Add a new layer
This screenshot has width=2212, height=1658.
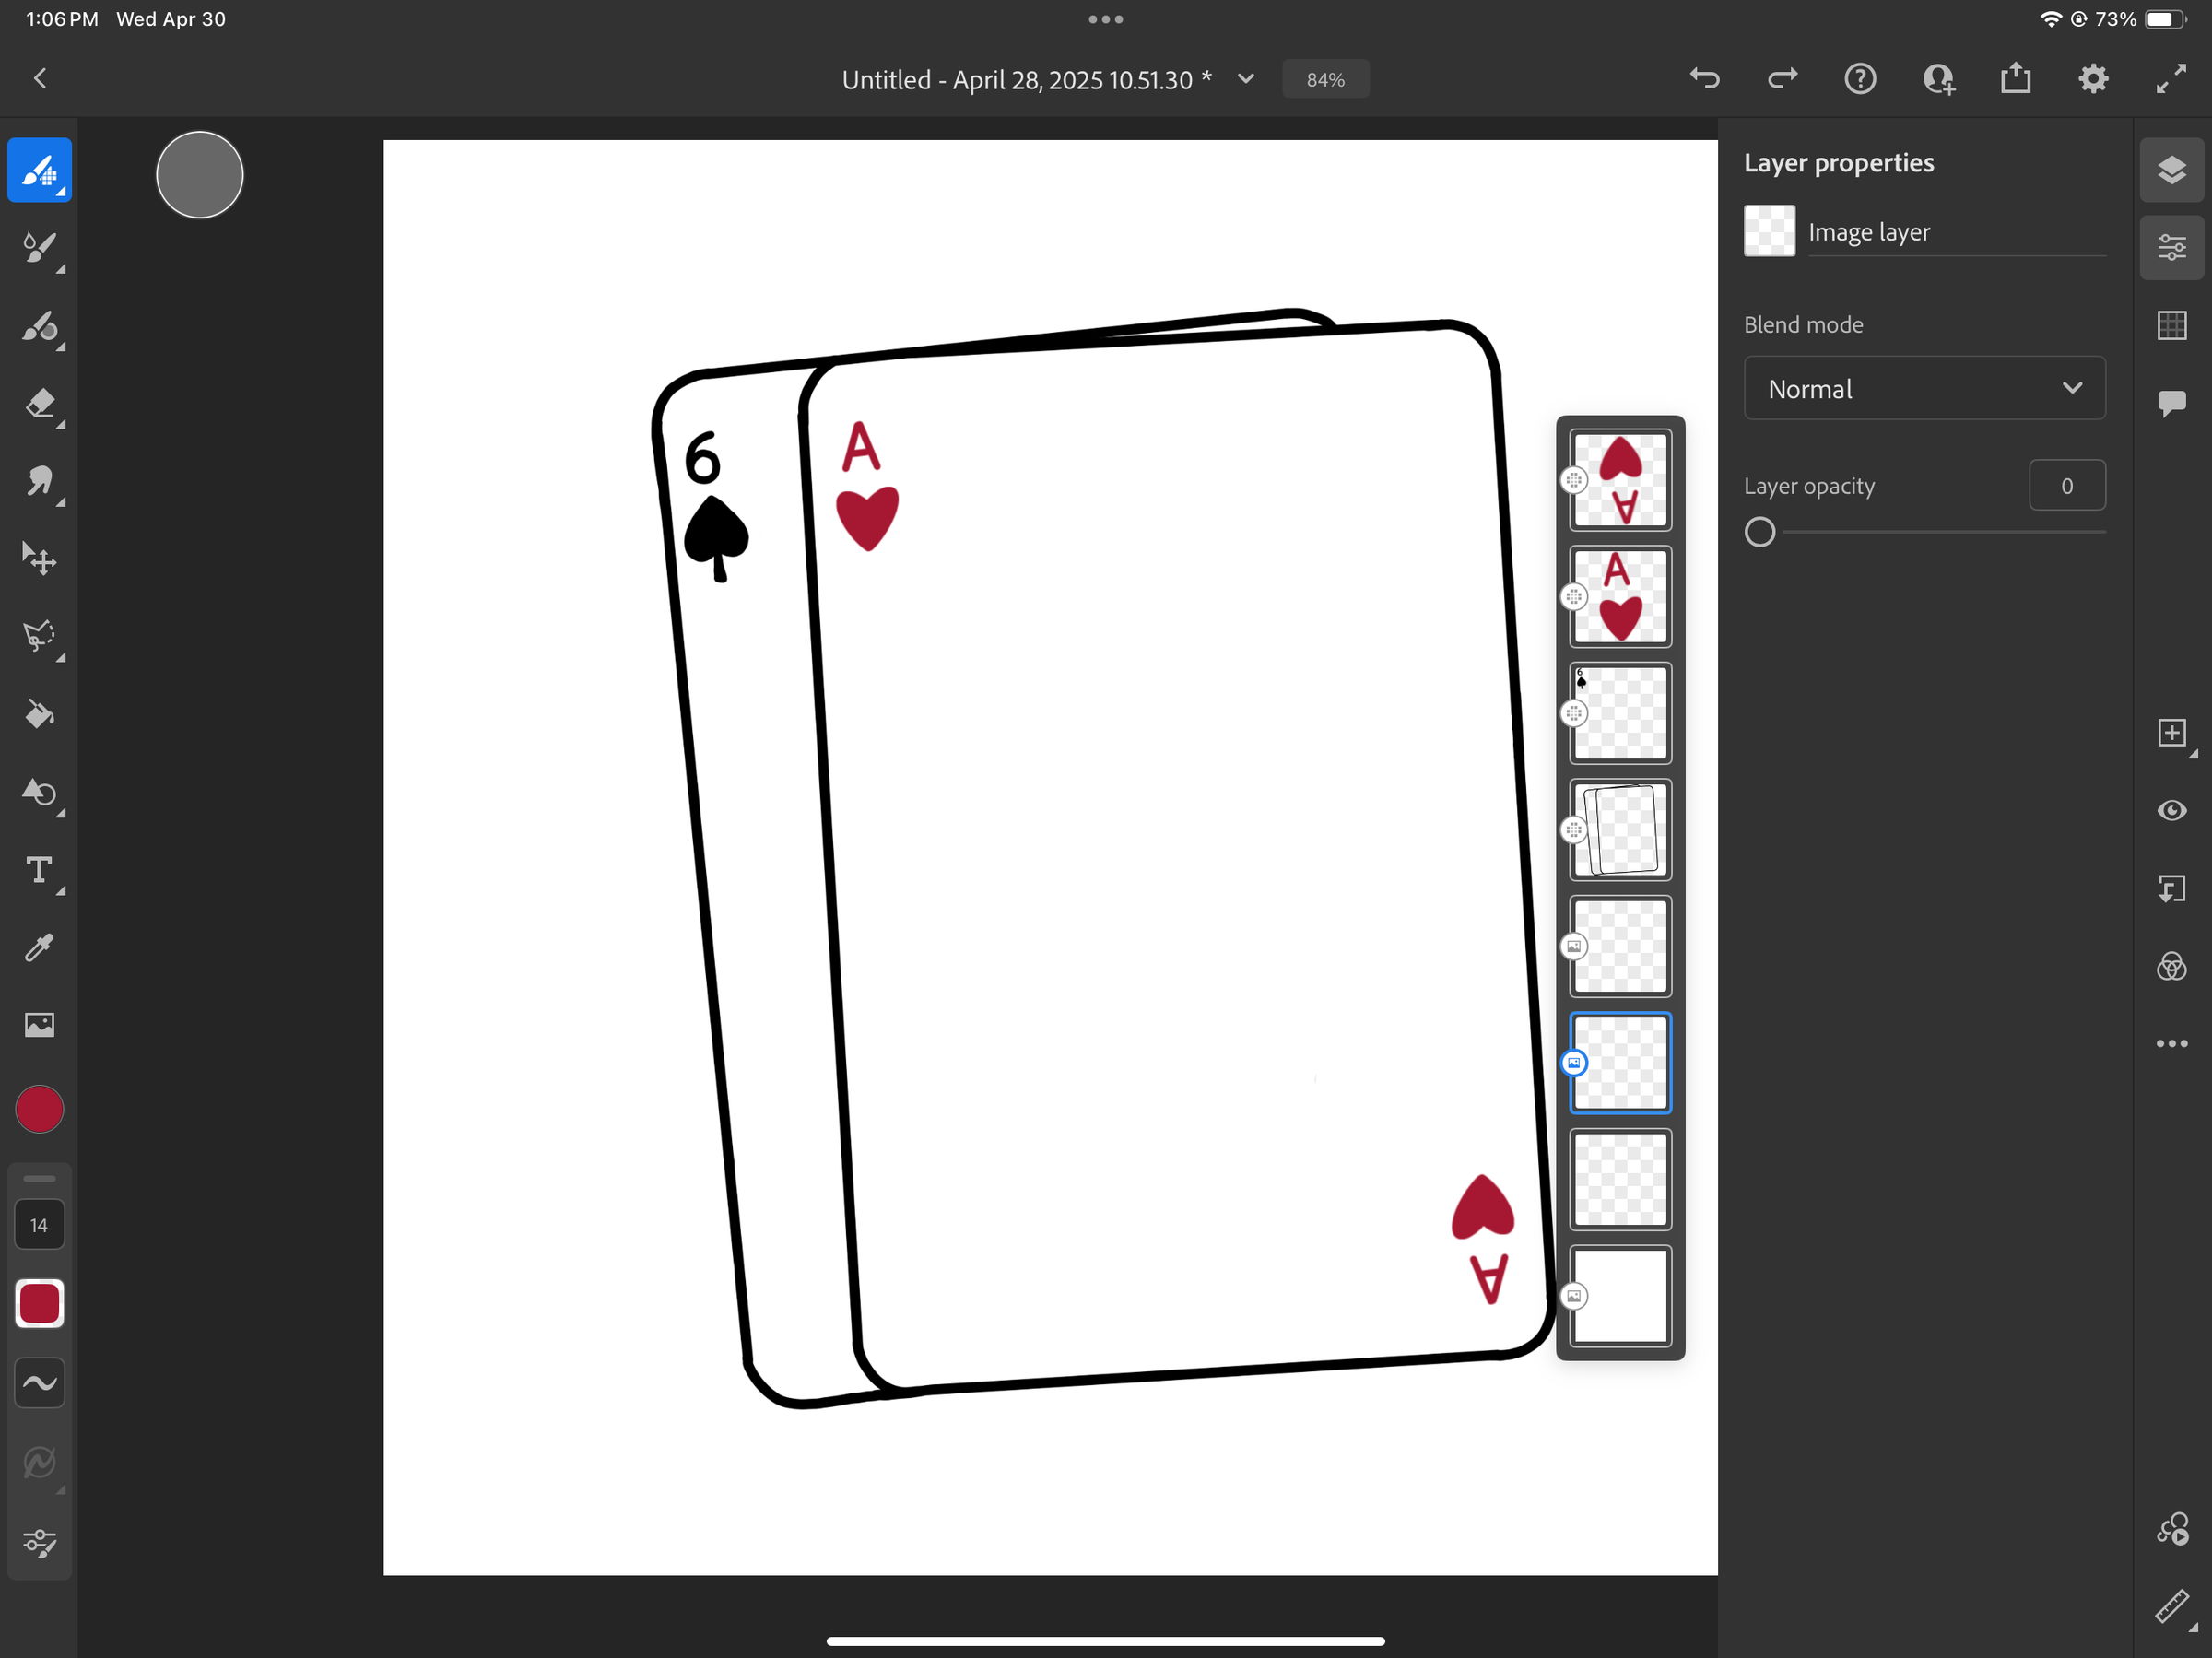coord(2172,733)
